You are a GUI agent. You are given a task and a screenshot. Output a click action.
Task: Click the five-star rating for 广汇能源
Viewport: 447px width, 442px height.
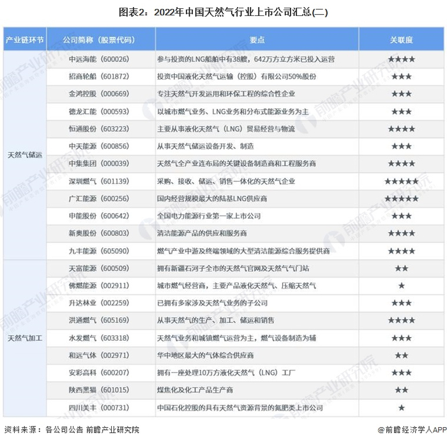coord(402,199)
